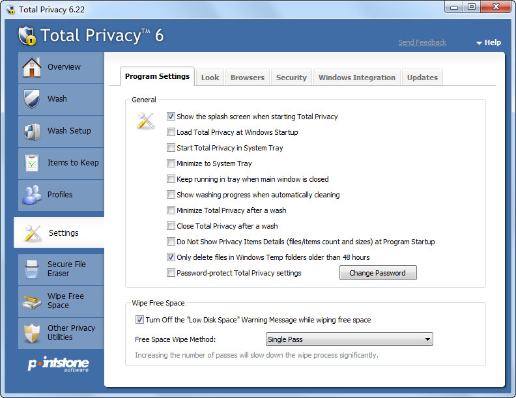Screen dimensions: 516x398
Task: Click the title bar application icon
Action: coord(10,10)
